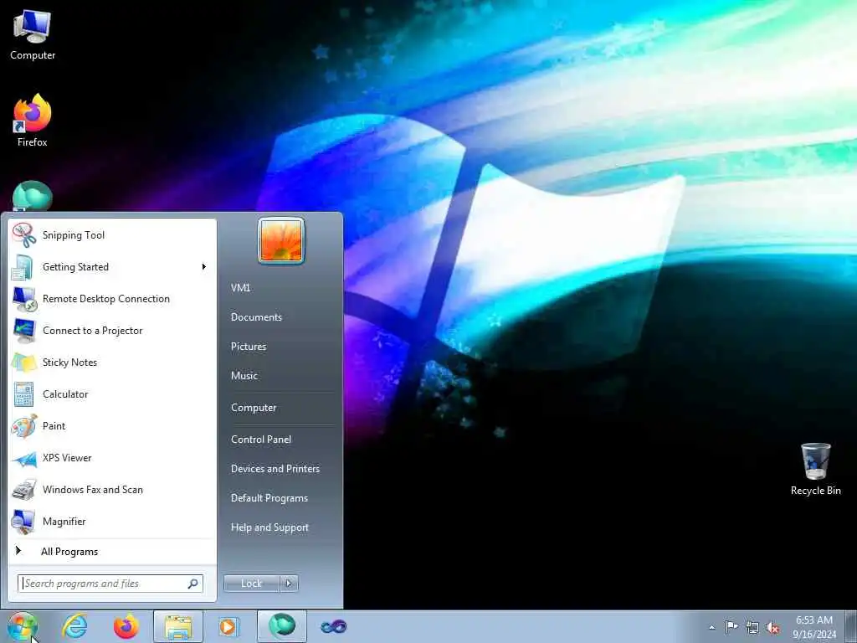857x643 pixels.
Task: Click the Remote Desktop Connection text label
Action: [x=106, y=299]
